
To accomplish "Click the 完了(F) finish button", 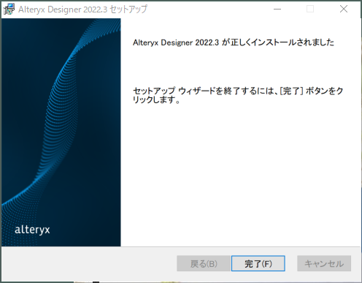I will [258, 263].
